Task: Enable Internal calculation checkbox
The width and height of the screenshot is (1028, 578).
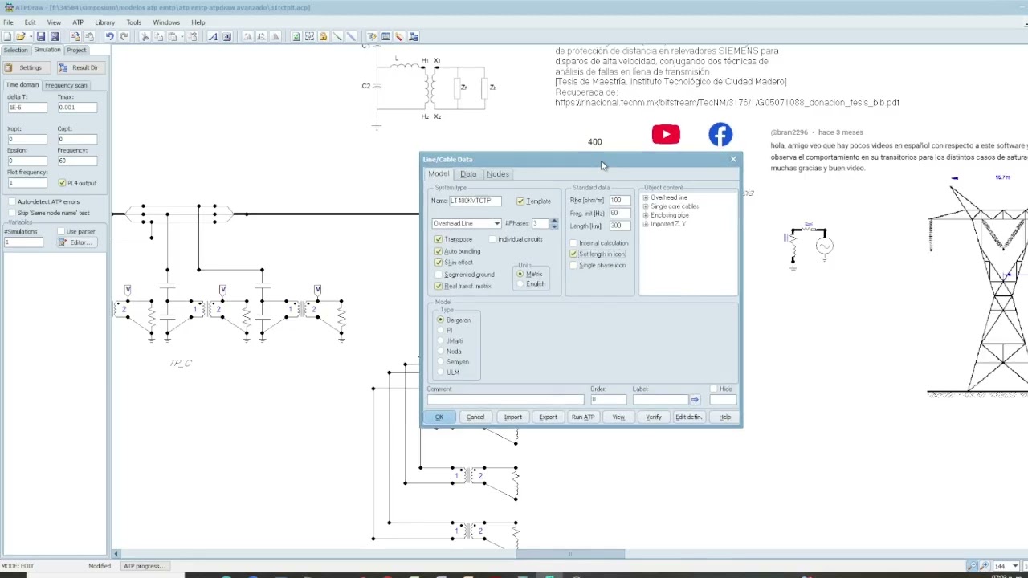Action: click(573, 243)
